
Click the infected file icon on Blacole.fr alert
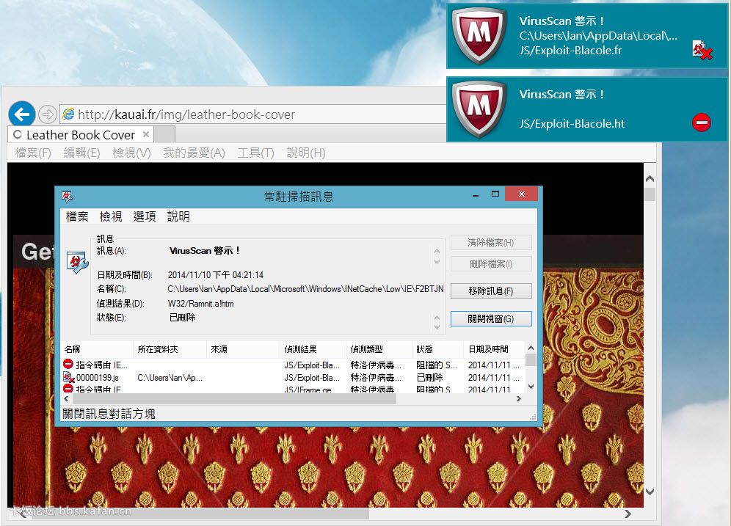(702, 50)
